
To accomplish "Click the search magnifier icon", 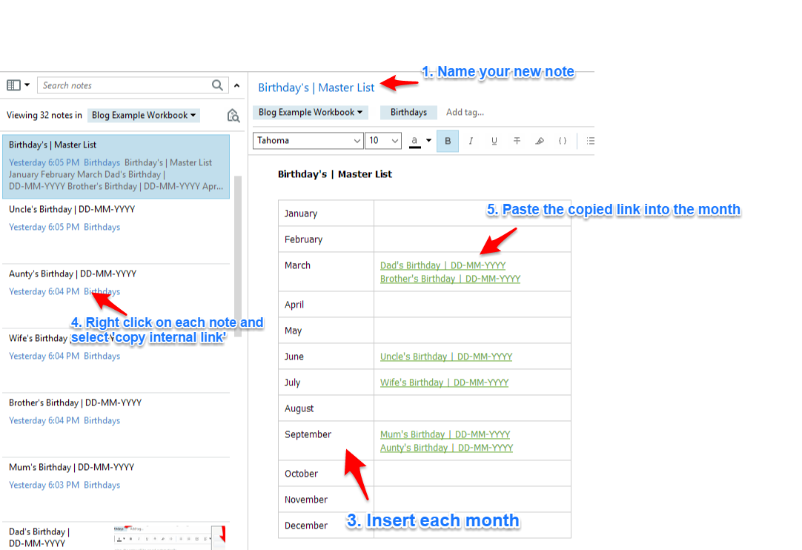I will [217, 85].
